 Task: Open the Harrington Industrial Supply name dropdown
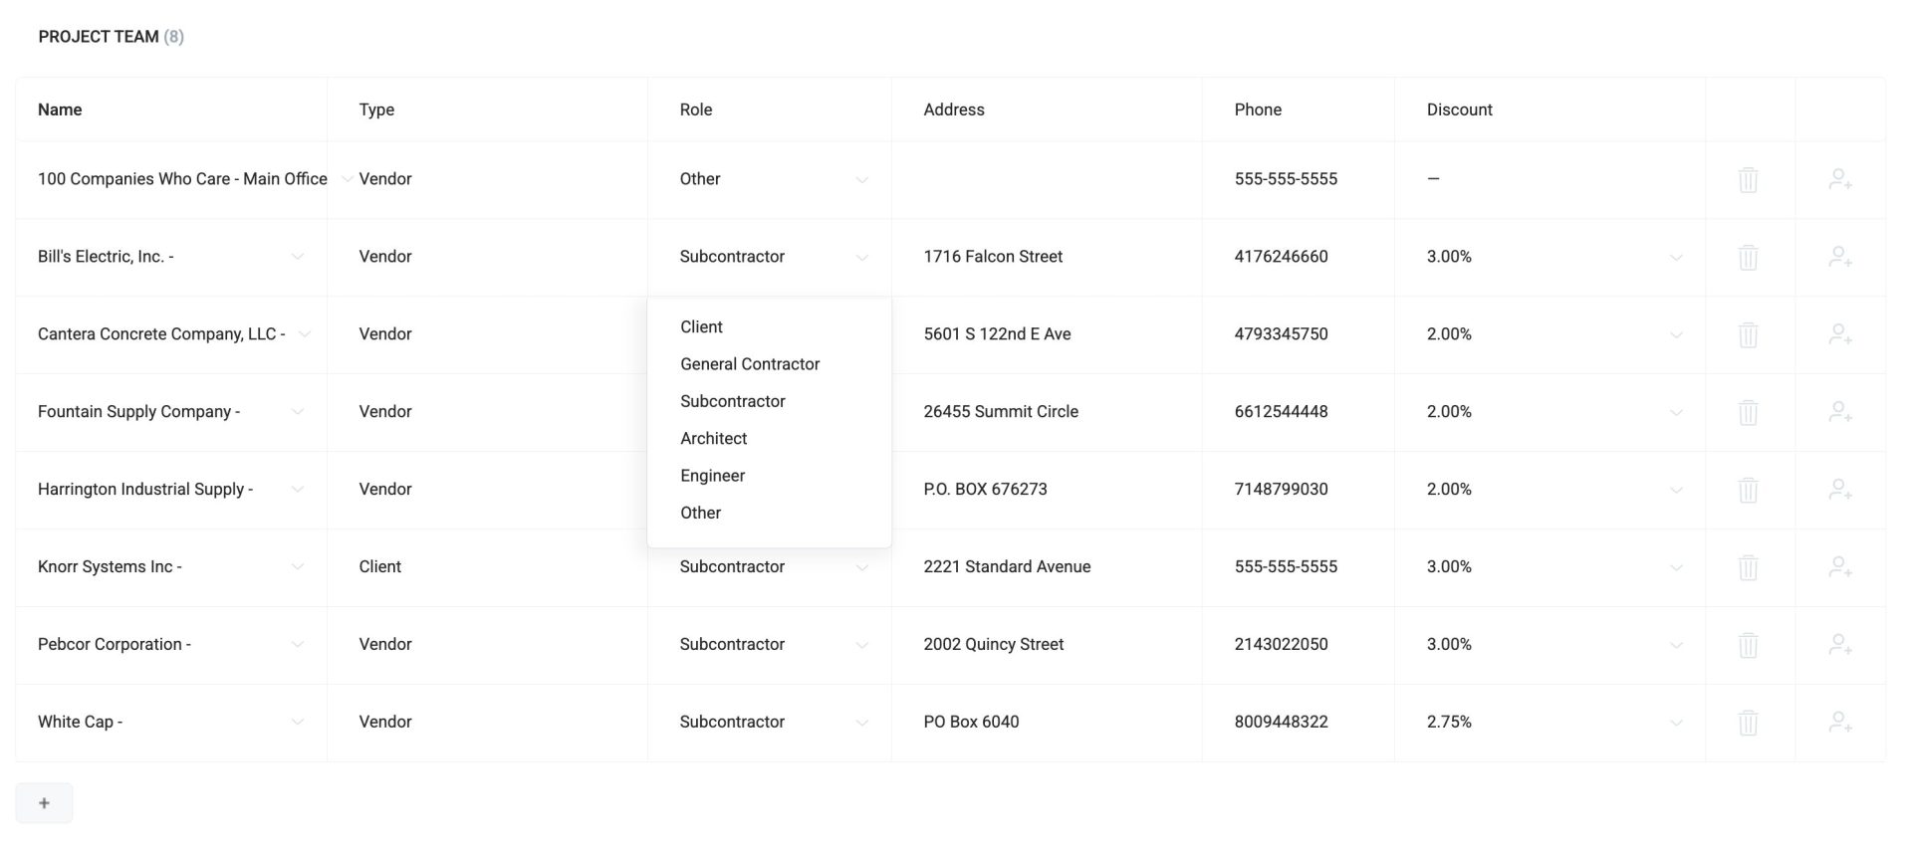tap(297, 490)
